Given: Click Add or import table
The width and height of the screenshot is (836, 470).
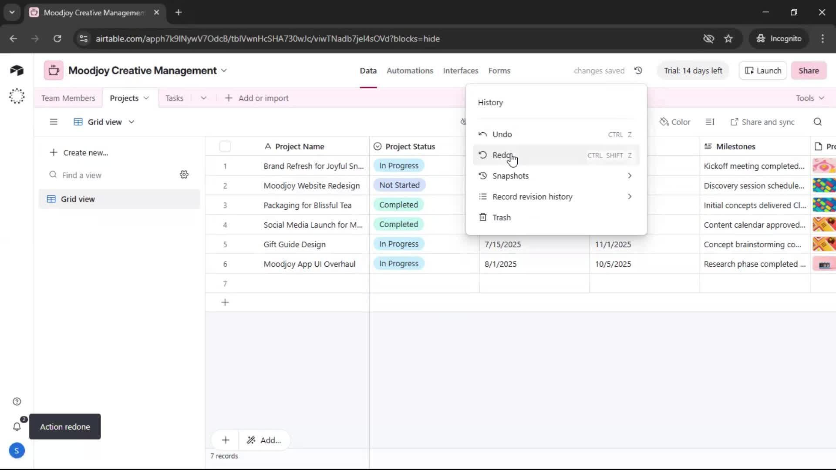Looking at the screenshot, I should coord(257,98).
